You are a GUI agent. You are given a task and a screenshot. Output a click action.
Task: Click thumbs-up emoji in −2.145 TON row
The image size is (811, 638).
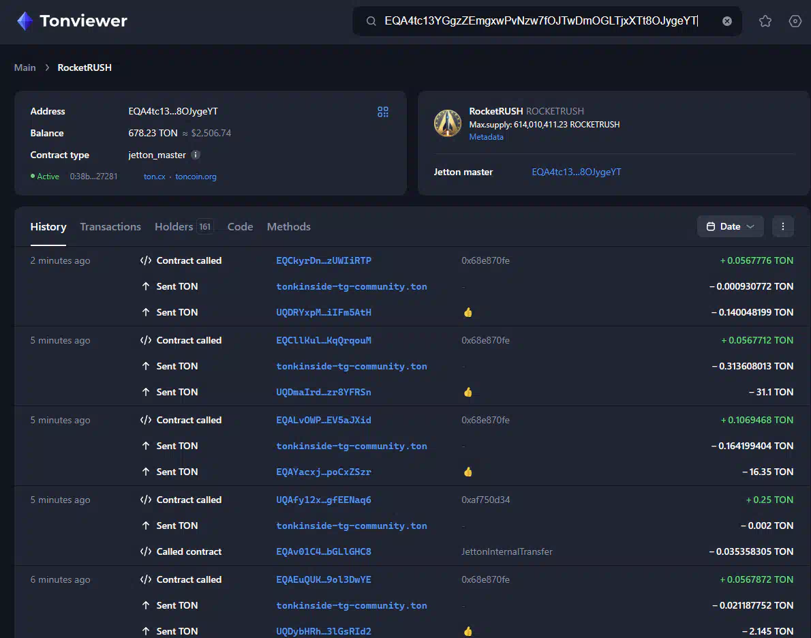[x=468, y=631]
